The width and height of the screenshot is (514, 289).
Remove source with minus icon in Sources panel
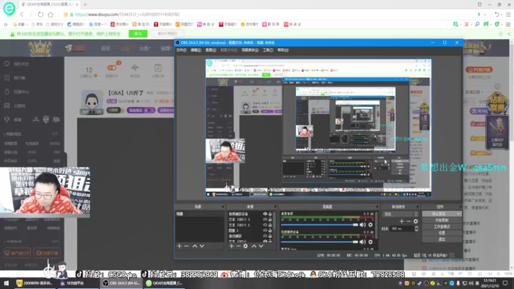(238, 246)
